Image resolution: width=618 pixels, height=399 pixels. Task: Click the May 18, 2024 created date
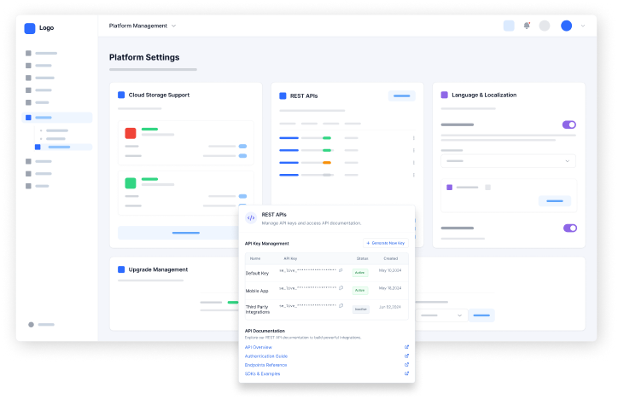pos(390,288)
